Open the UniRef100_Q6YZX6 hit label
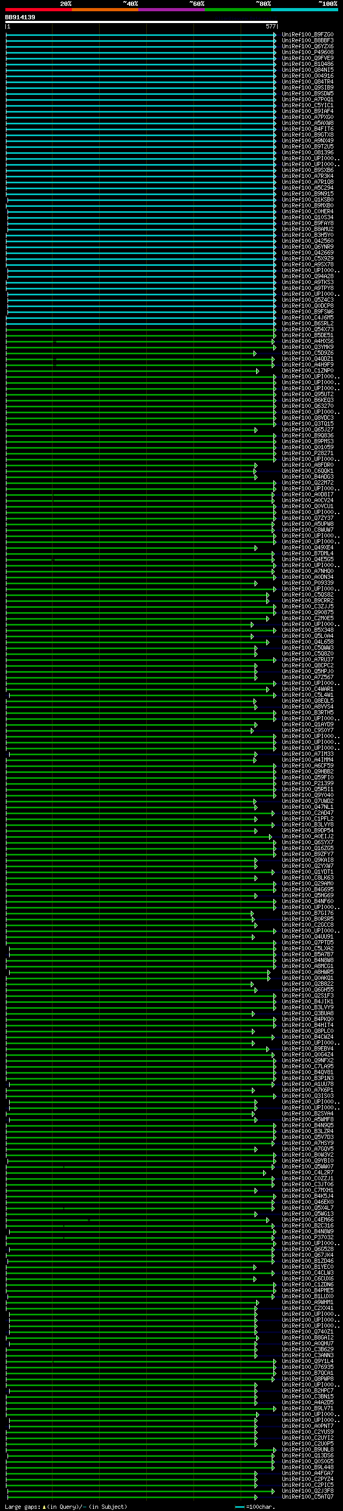The image size is (343, 1511). pyautogui.click(x=308, y=46)
